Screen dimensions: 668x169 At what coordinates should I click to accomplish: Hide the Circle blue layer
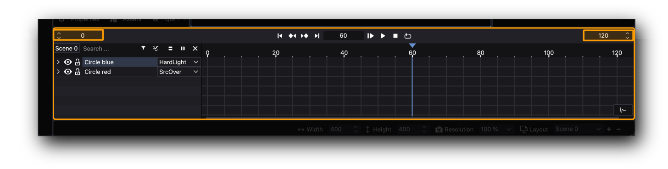tap(68, 62)
